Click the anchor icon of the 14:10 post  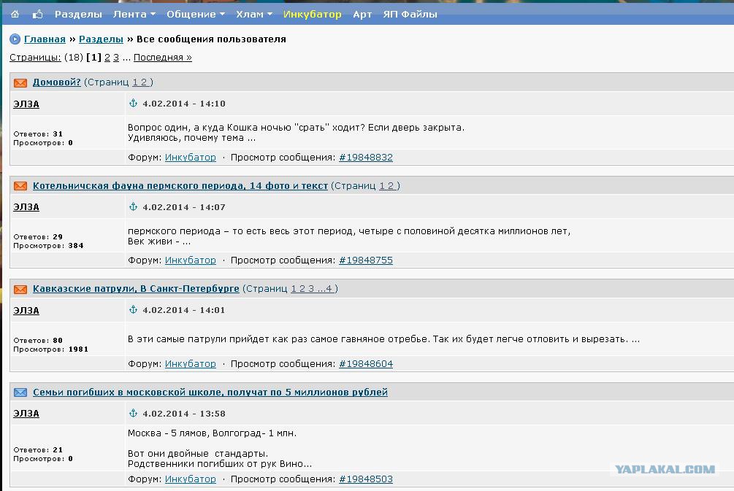point(133,104)
